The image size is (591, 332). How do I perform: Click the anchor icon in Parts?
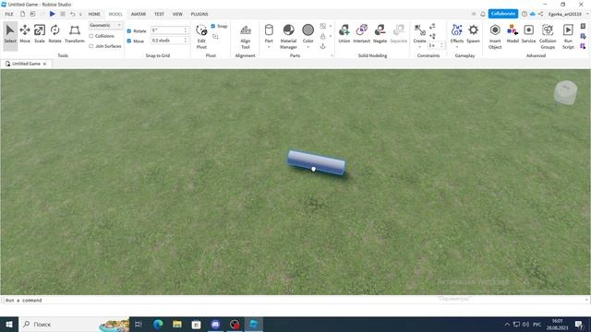tap(322, 46)
